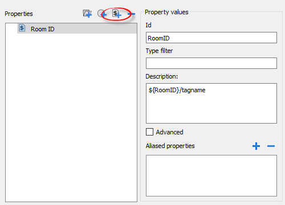Click blank area of the Properties list
The image size is (285, 205).
(x=71, y=118)
